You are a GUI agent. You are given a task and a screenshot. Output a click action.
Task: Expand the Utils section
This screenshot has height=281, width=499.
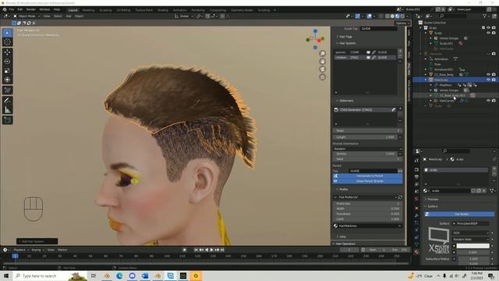pos(342,237)
